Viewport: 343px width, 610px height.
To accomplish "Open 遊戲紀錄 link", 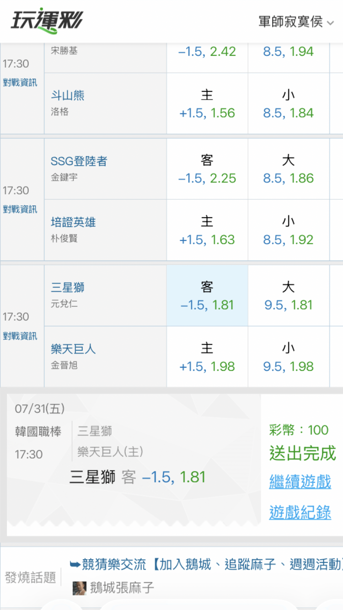I will point(300,513).
